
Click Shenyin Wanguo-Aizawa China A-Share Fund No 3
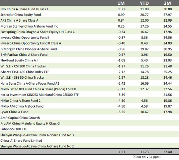37,135
